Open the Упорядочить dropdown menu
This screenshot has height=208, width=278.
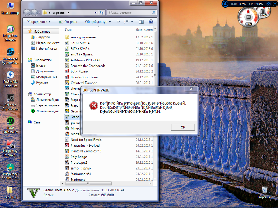click(39, 21)
